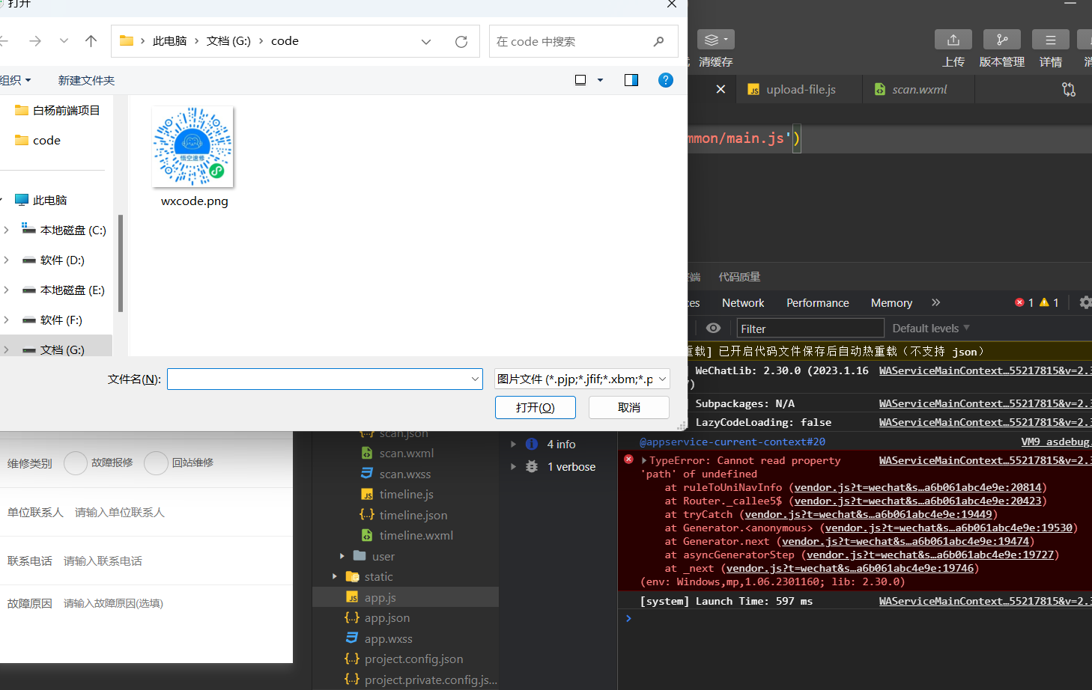Screen dimensions: 1092x690
Task: Open the Network devtools tab
Action: click(x=743, y=303)
